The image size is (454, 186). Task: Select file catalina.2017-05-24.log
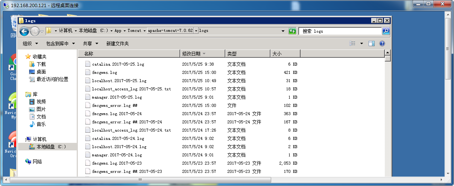(118, 138)
